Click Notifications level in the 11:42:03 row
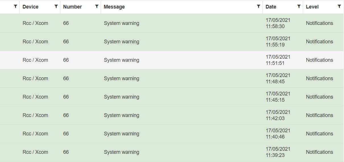Viewport: 344px width, 162px height. click(319, 115)
